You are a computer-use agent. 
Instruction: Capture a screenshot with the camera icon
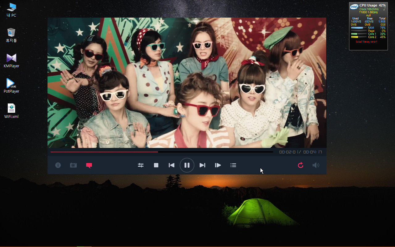(73, 165)
